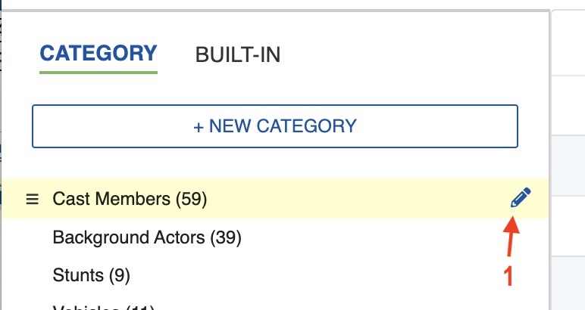Choose the Background Actors (39) category
Viewport: 585px width, 310px height.
tap(147, 237)
